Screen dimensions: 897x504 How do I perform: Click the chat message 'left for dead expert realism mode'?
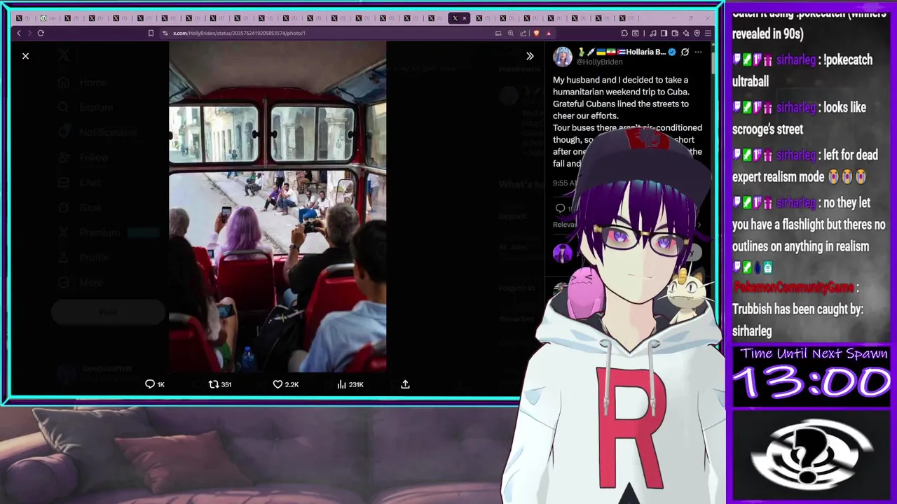click(x=805, y=166)
